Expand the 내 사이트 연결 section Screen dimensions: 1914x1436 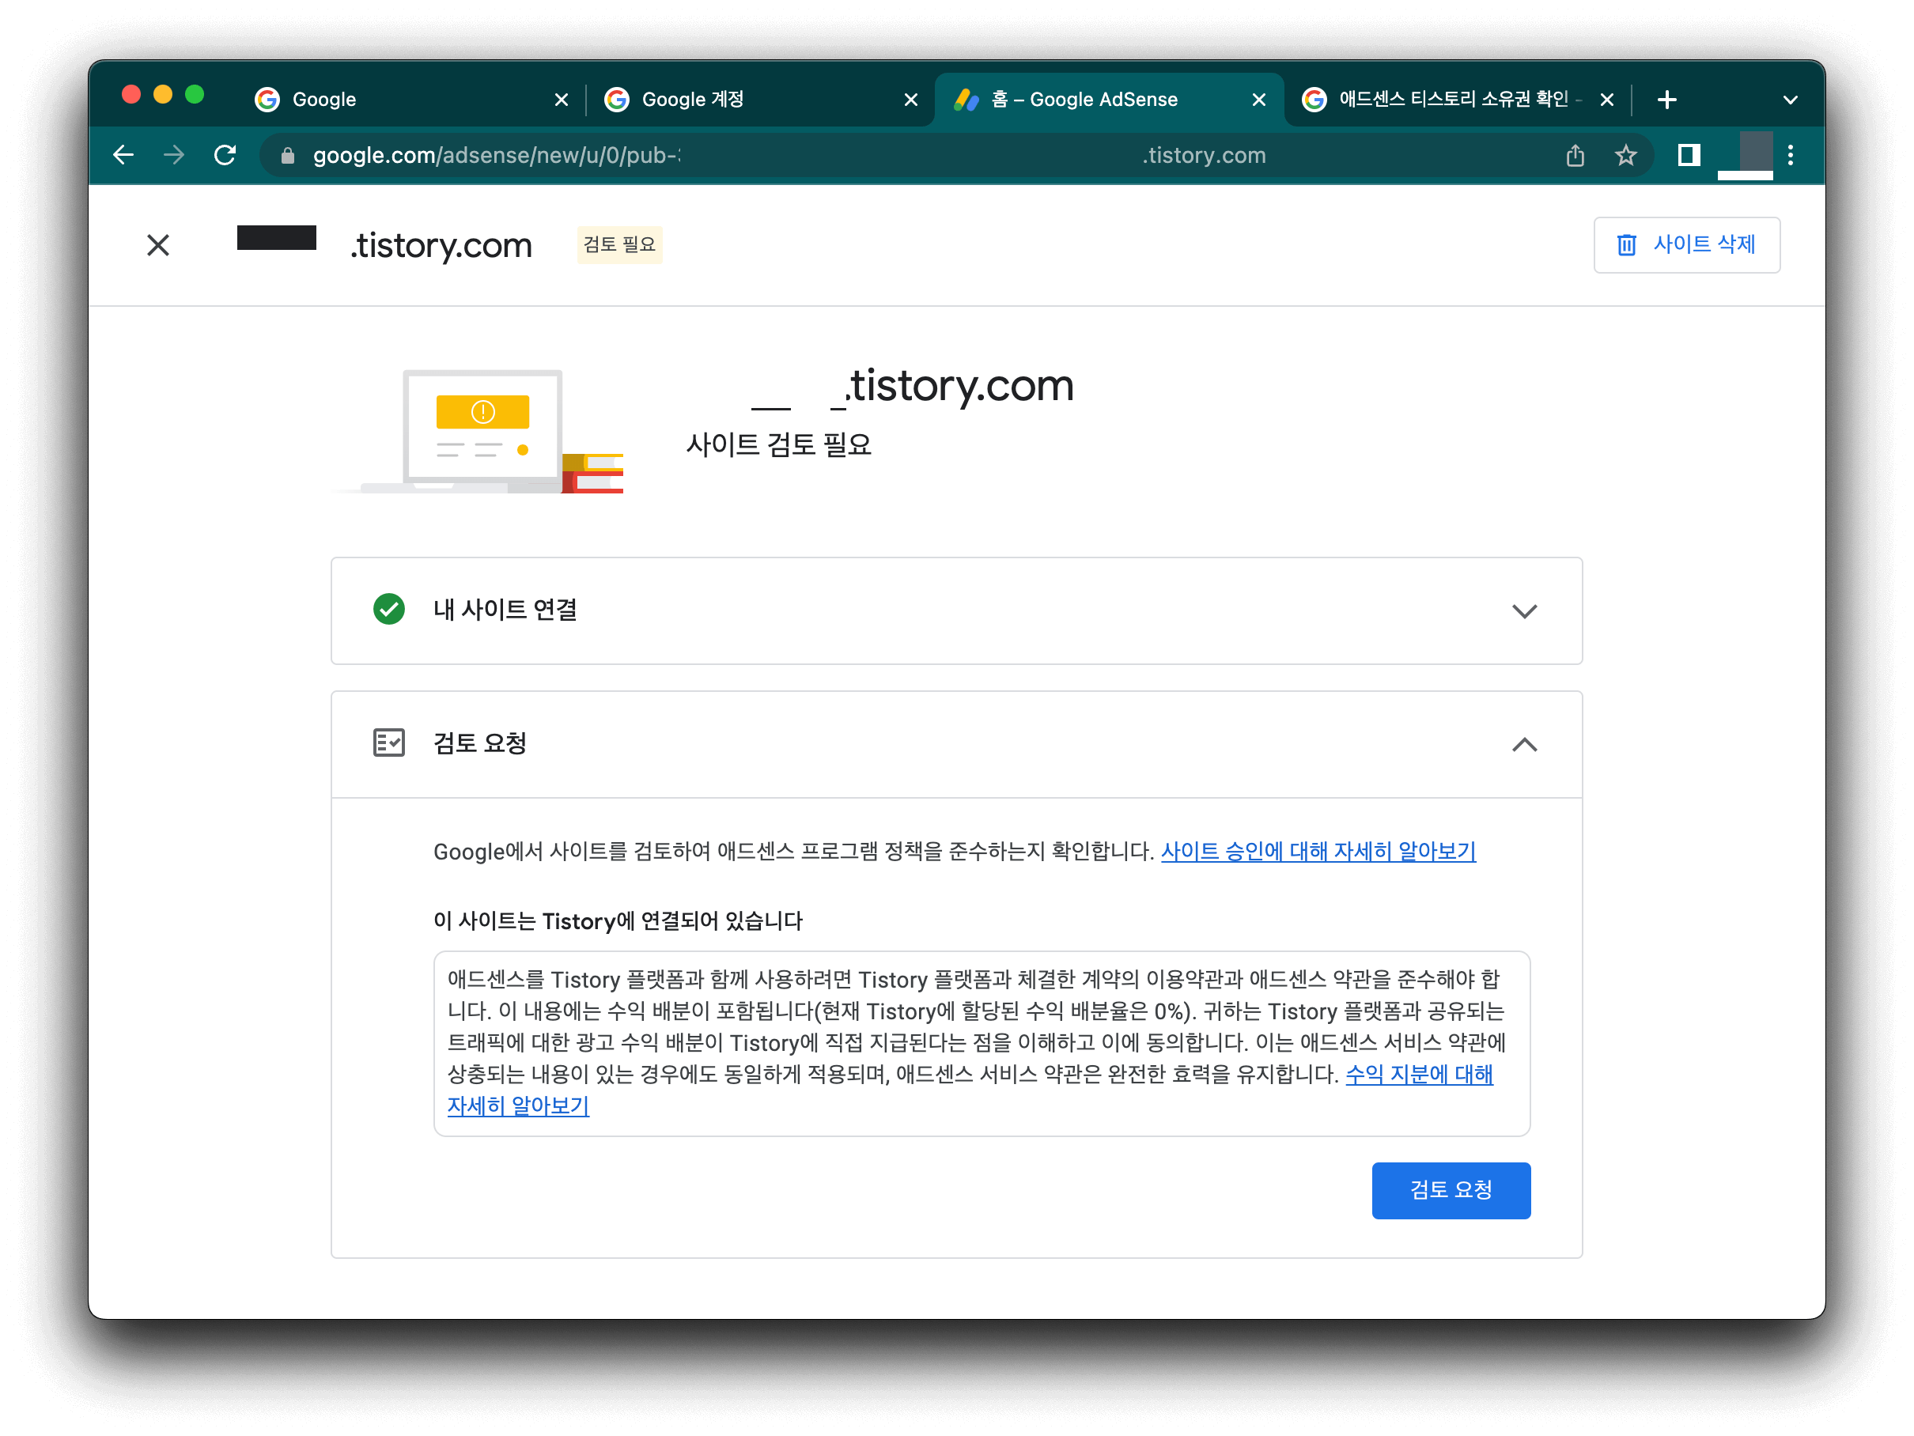1524,610
